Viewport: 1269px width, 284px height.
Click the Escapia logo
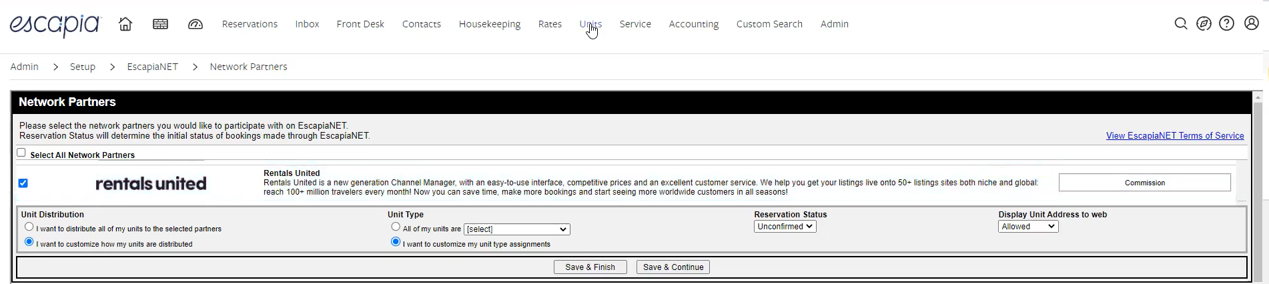[x=55, y=25]
